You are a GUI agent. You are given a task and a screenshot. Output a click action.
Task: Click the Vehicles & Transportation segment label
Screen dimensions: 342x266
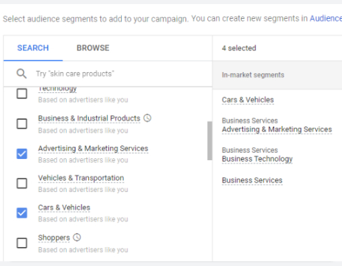[81, 178]
